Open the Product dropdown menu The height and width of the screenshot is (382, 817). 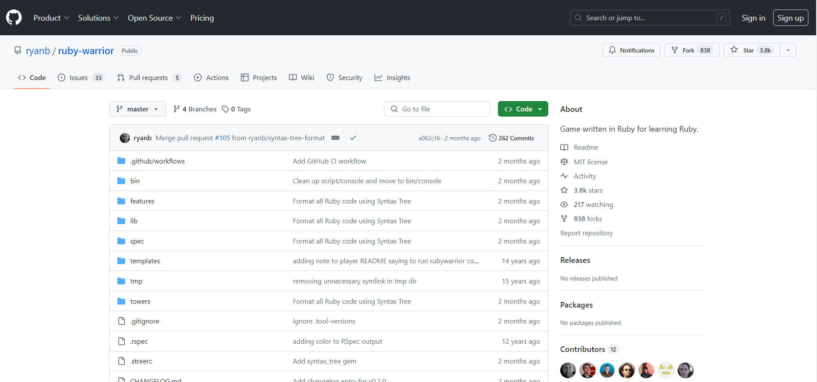(x=51, y=18)
